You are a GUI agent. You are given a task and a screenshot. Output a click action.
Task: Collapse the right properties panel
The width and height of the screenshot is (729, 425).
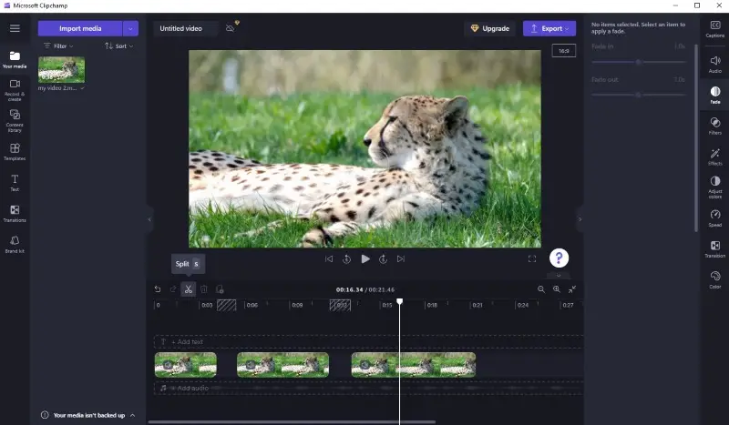580,219
